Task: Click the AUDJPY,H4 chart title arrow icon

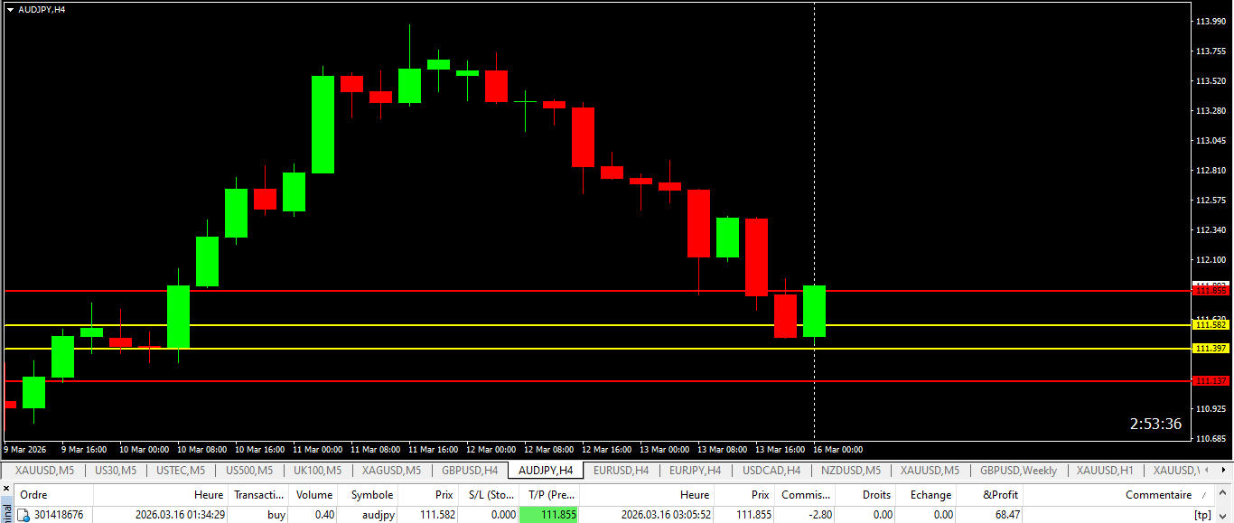Action: pos(10,9)
